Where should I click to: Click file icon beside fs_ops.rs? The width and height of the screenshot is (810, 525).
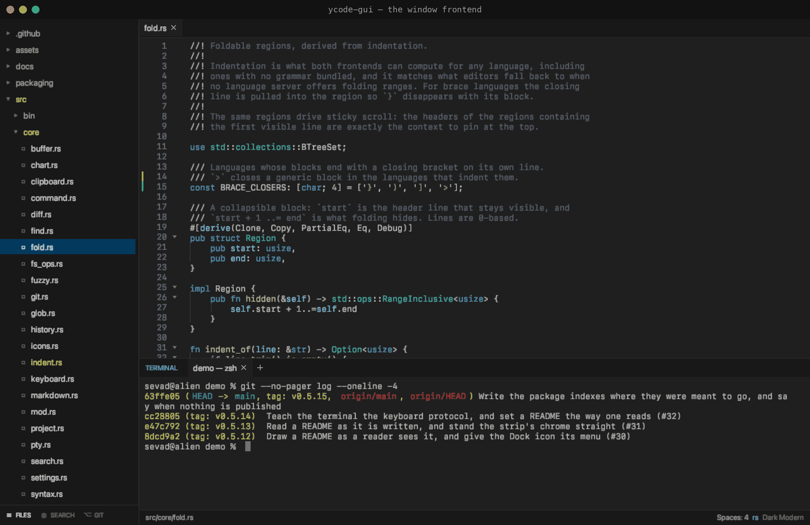tap(24, 264)
